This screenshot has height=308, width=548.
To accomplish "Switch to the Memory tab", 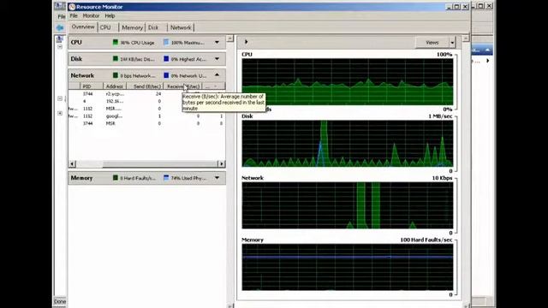I will pos(132,27).
